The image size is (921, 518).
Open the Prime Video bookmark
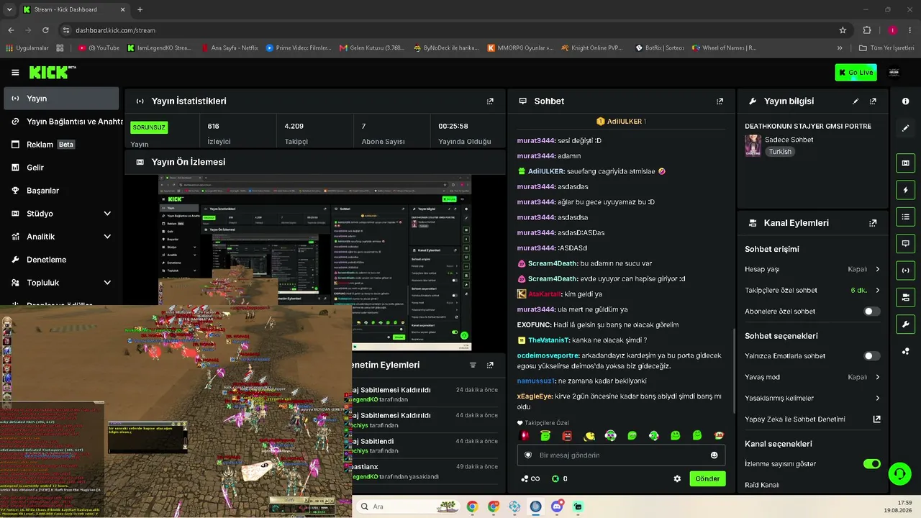[x=299, y=48]
